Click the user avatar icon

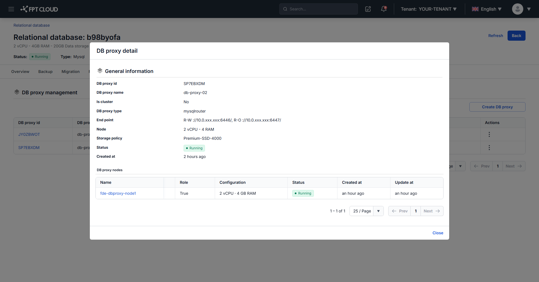[x=517, y=9]
